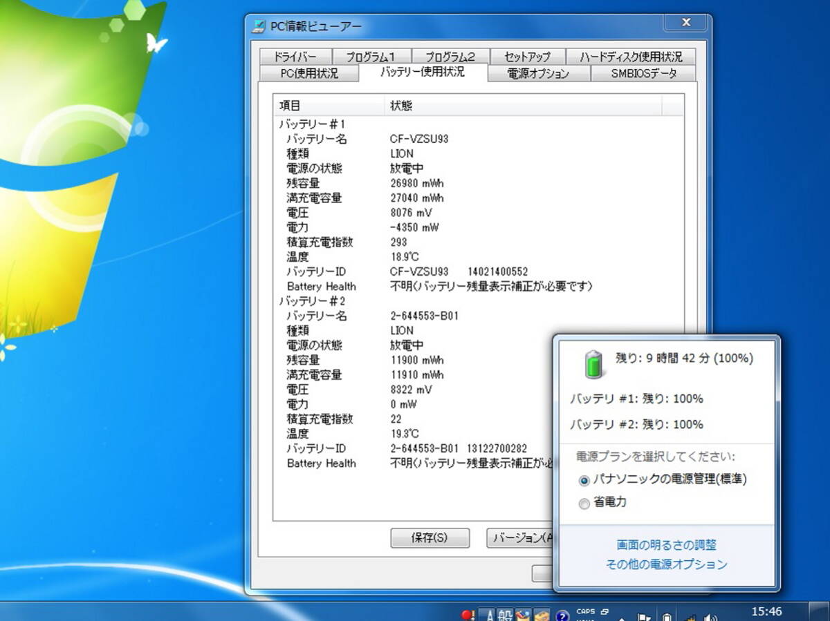830x621 pixels.
Task: Open 画面の明るさの調整 link
Action: pyautogui.click(x=666, y=545)
